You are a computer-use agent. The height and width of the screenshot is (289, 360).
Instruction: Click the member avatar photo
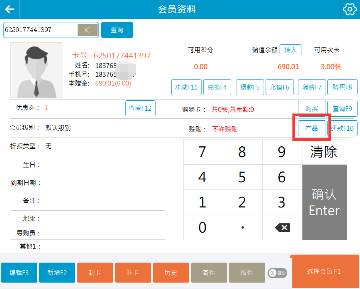click(x=36, y=70)
